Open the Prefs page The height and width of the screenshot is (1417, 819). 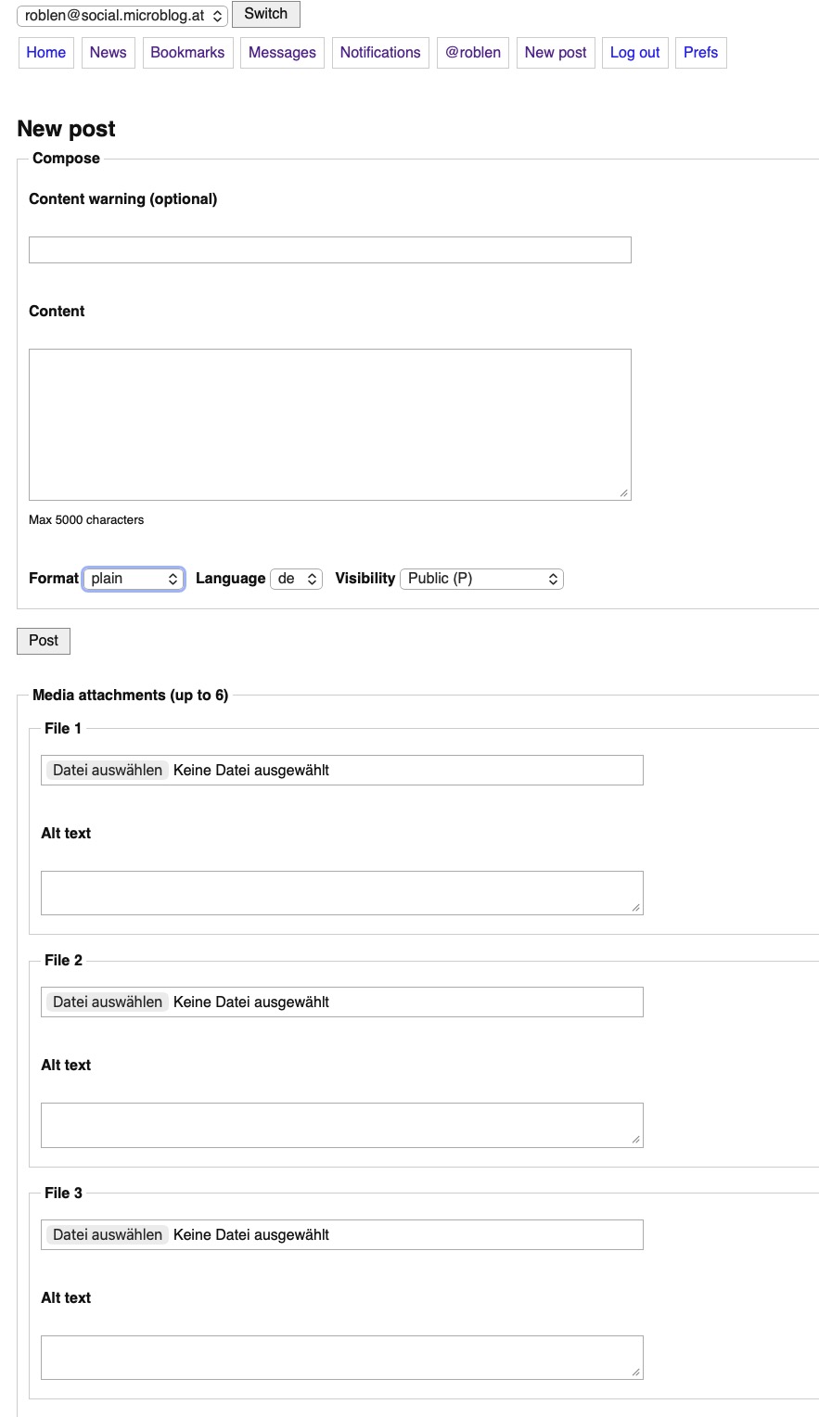click(701, 53)
